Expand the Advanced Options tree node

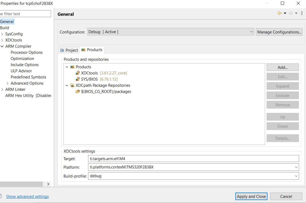tap(8, 83)
